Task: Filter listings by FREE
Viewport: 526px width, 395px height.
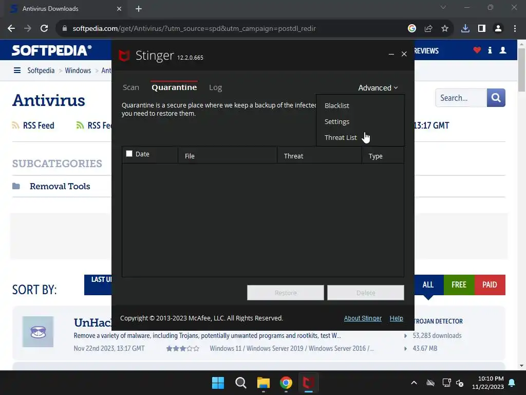Action: [459, 285]
